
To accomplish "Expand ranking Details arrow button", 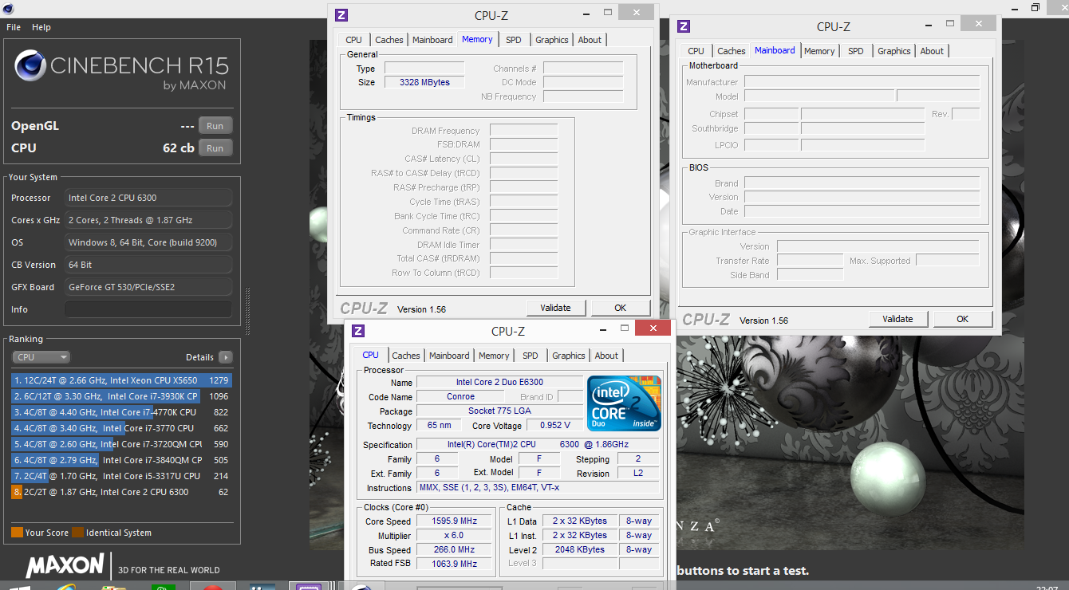I will pyautogui.click(x=225, y=357).
